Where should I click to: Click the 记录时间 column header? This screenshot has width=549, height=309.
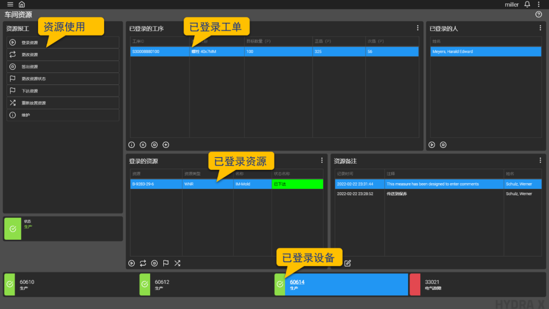[x=359, y=174]
